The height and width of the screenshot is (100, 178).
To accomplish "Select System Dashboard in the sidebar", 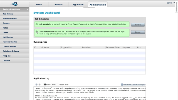I will click(14, 9).
